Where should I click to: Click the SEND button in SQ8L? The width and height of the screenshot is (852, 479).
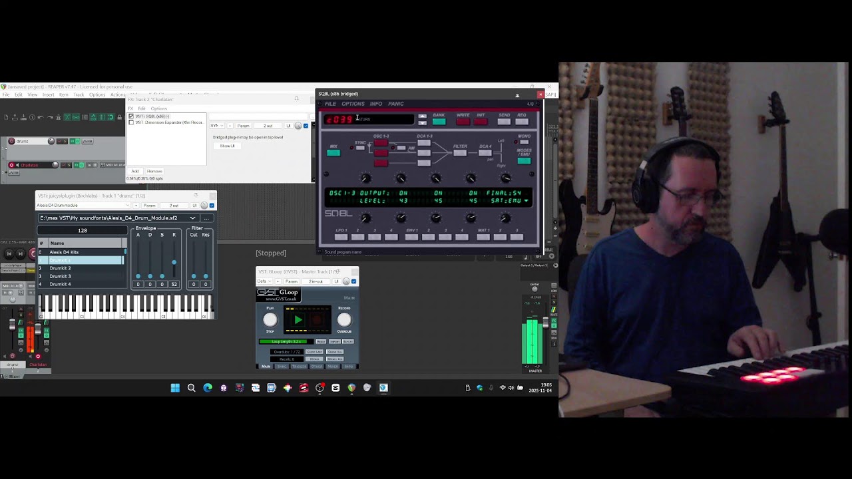tap(504, 121)
